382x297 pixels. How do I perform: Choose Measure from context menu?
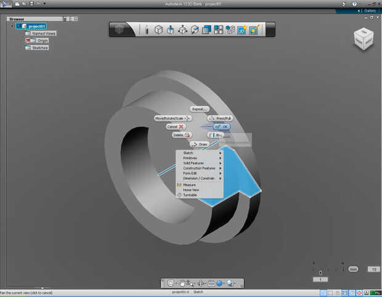[x=200, y=185]
